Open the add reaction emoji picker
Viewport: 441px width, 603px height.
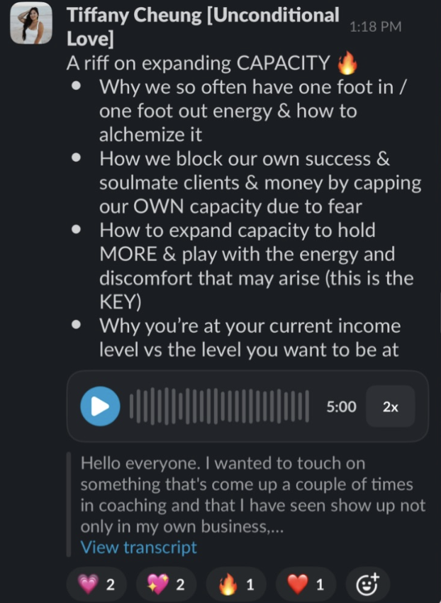tap(368, 584)
